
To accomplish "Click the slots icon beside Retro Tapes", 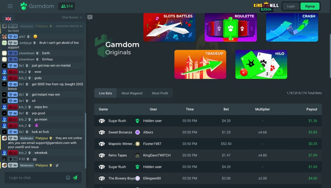I will [x=102, y=155].
